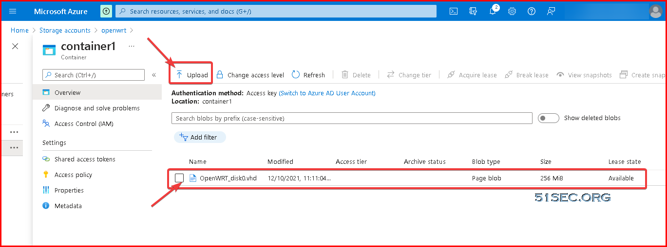Click the Page blob cell
The image size is (667, 247).
pos(487,178)
